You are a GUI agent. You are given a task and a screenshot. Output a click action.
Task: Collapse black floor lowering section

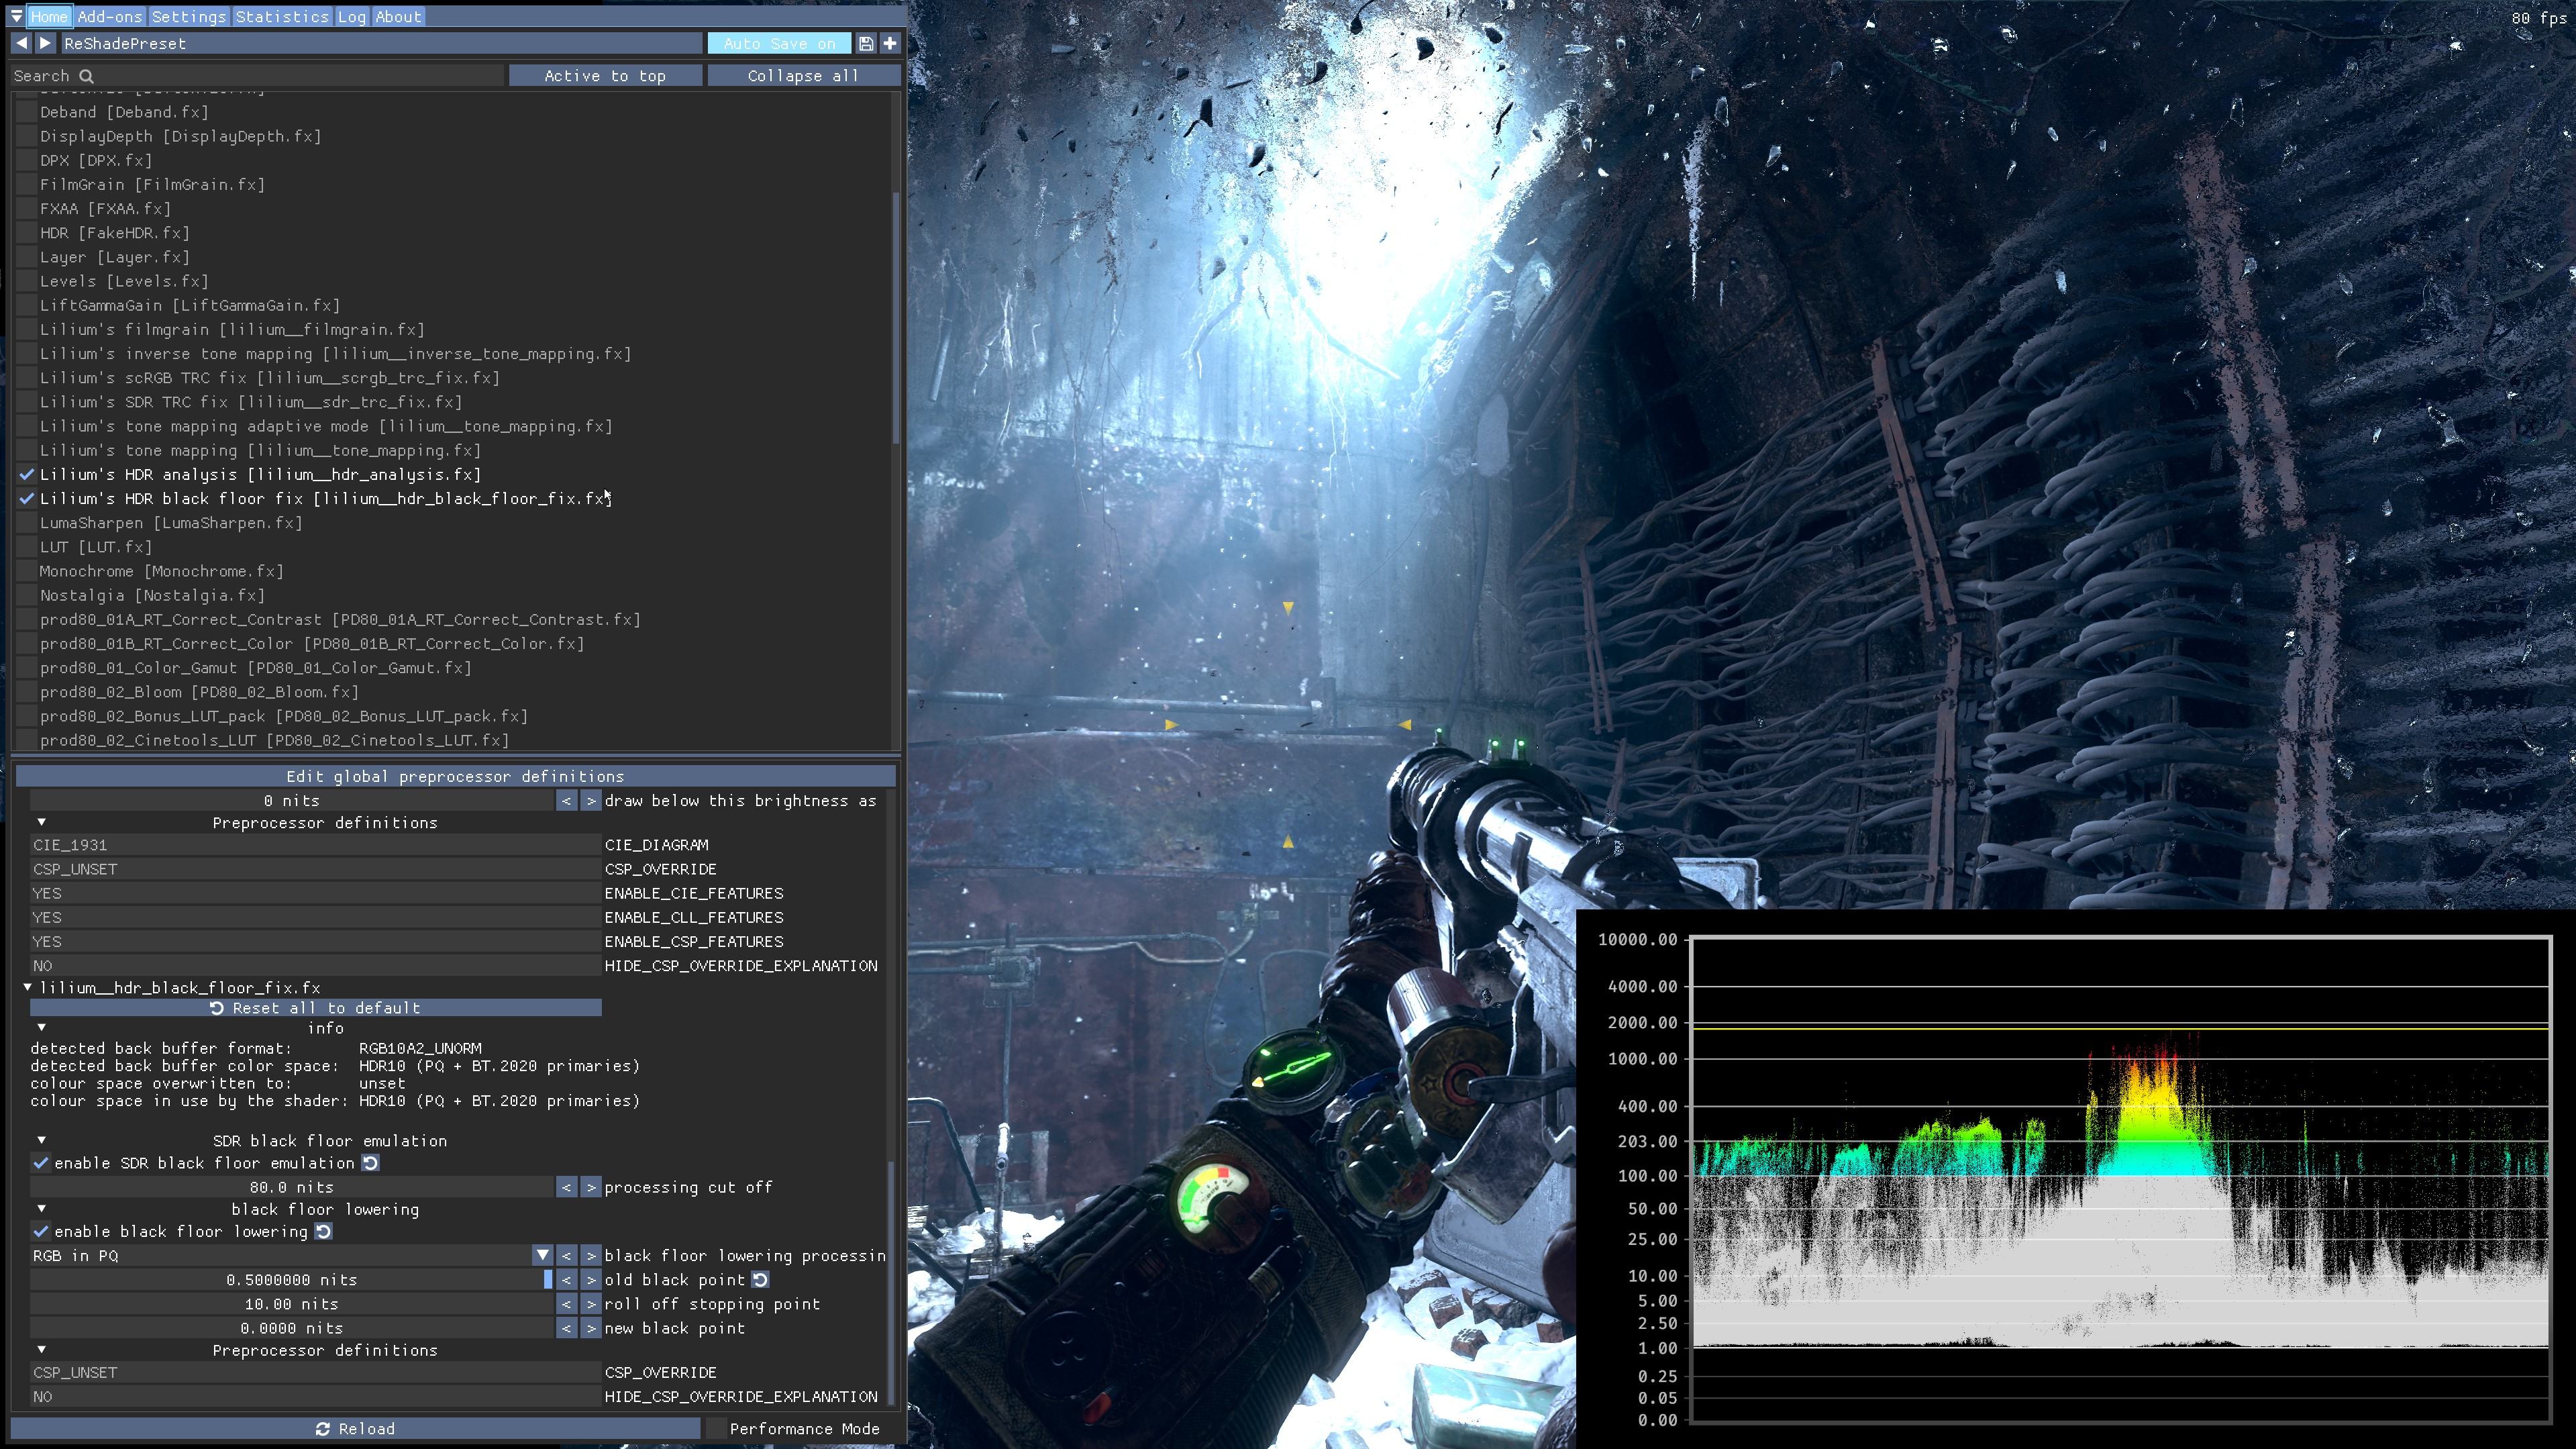tap(41, 1209)
